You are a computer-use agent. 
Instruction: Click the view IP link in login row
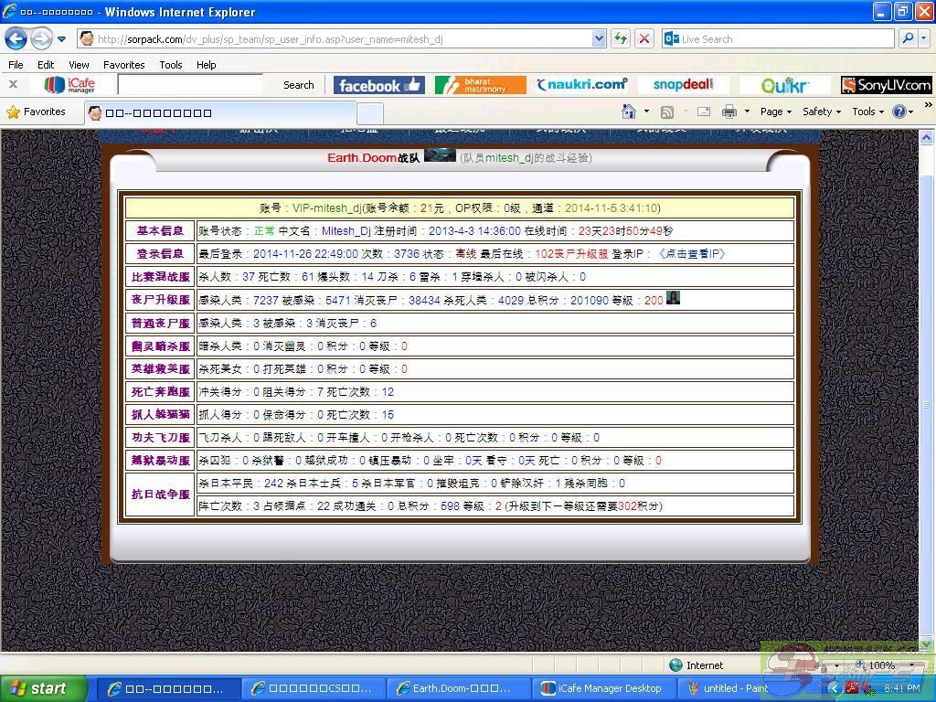(x=691, y=254)
